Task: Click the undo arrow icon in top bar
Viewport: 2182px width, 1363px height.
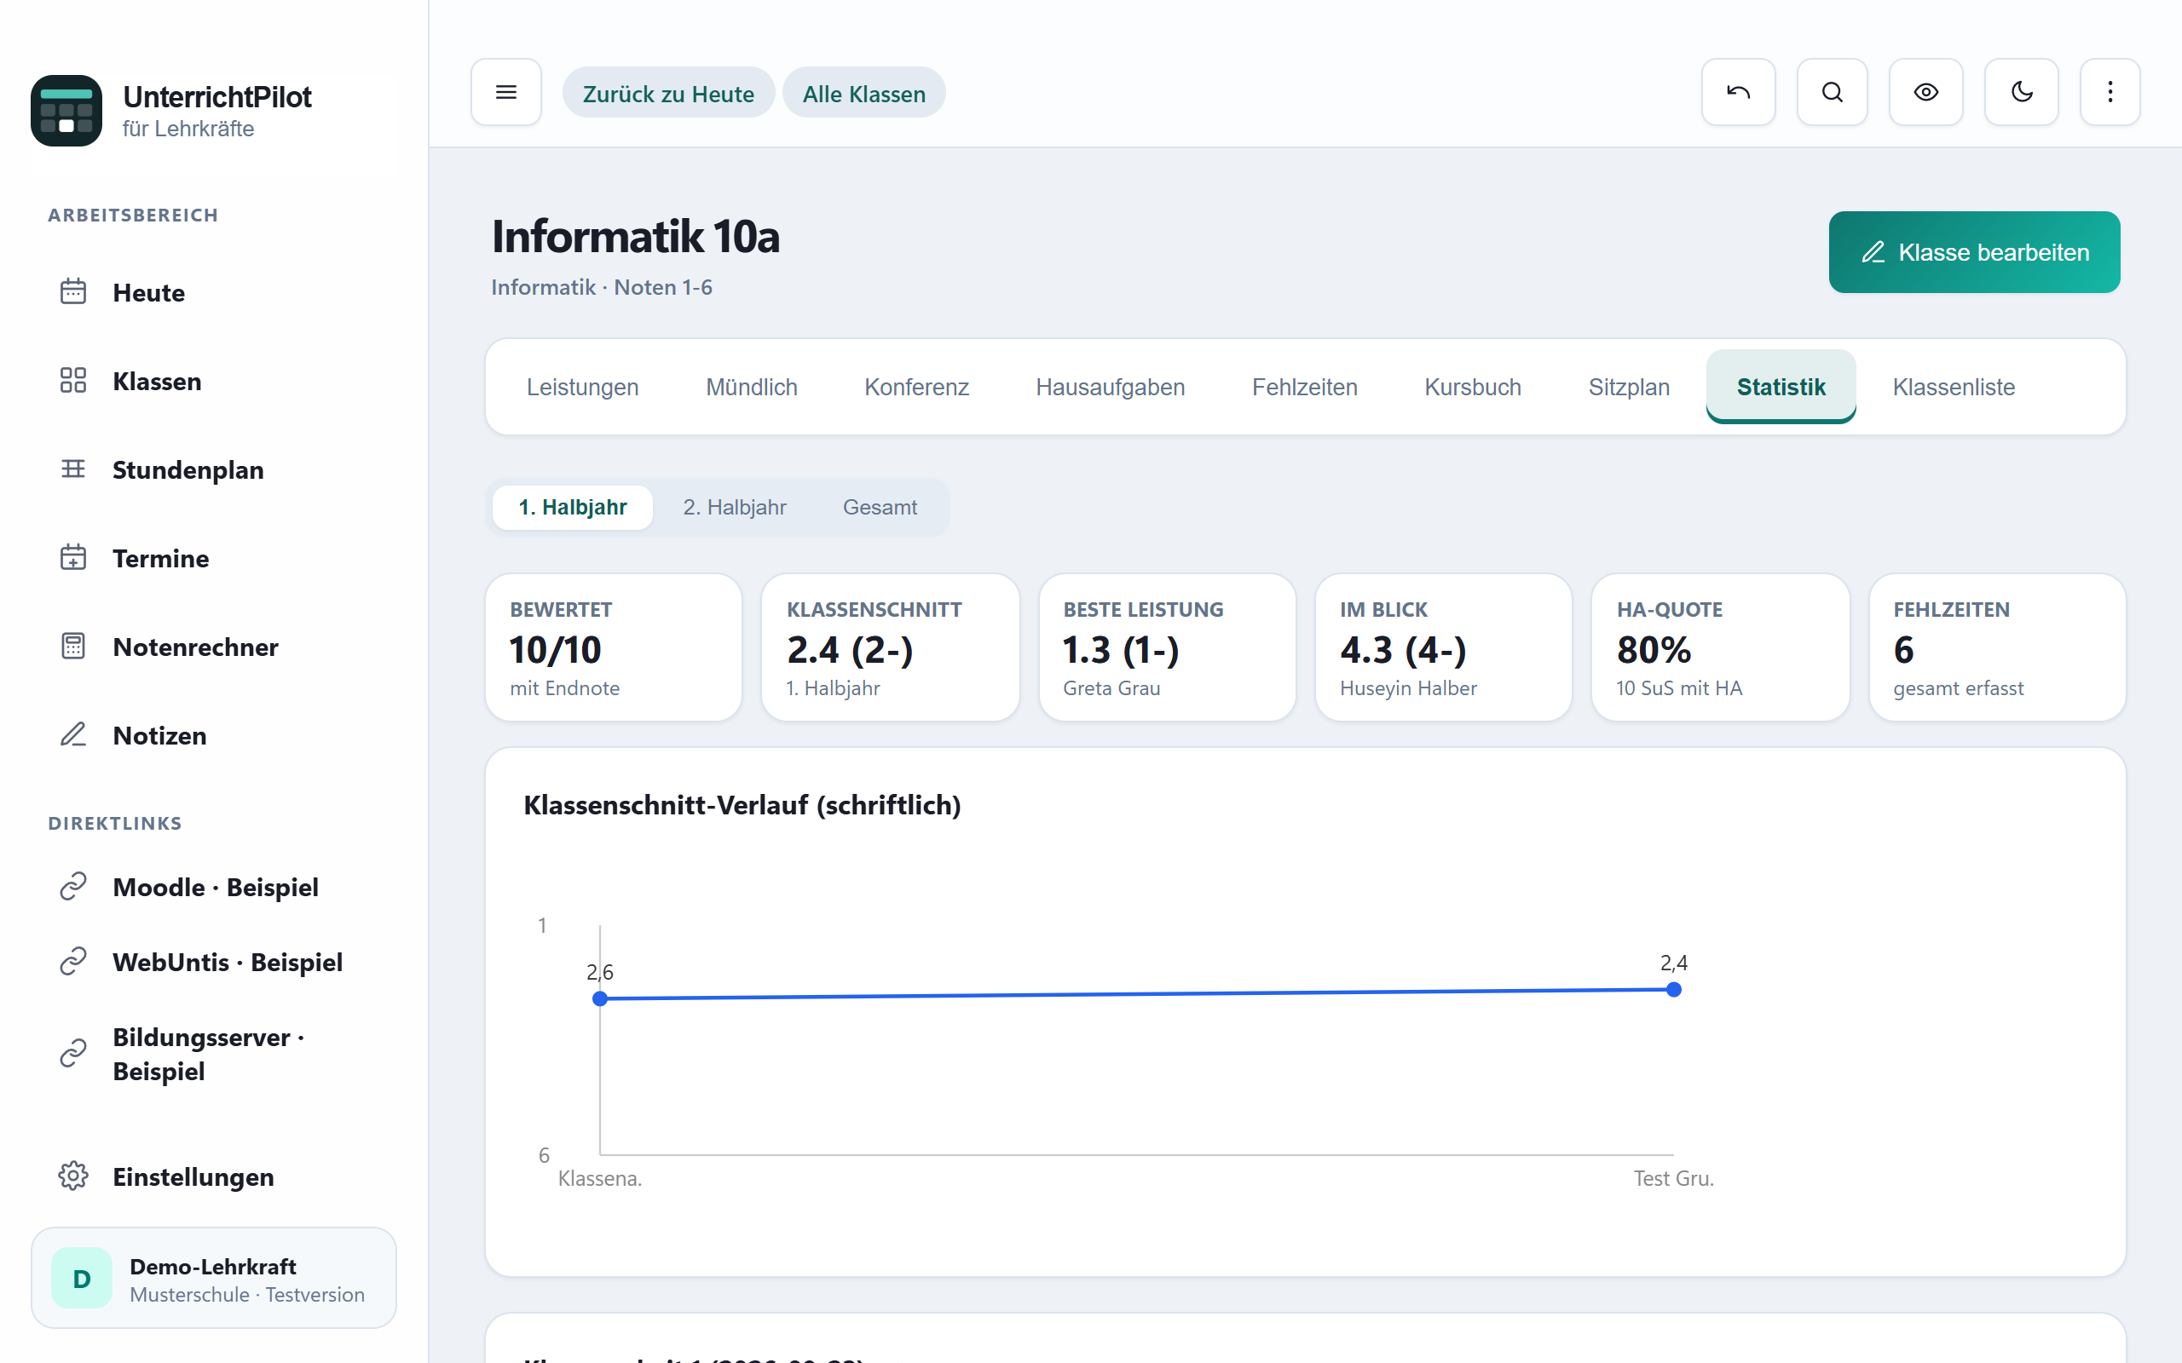Action: pos(1737,92)
